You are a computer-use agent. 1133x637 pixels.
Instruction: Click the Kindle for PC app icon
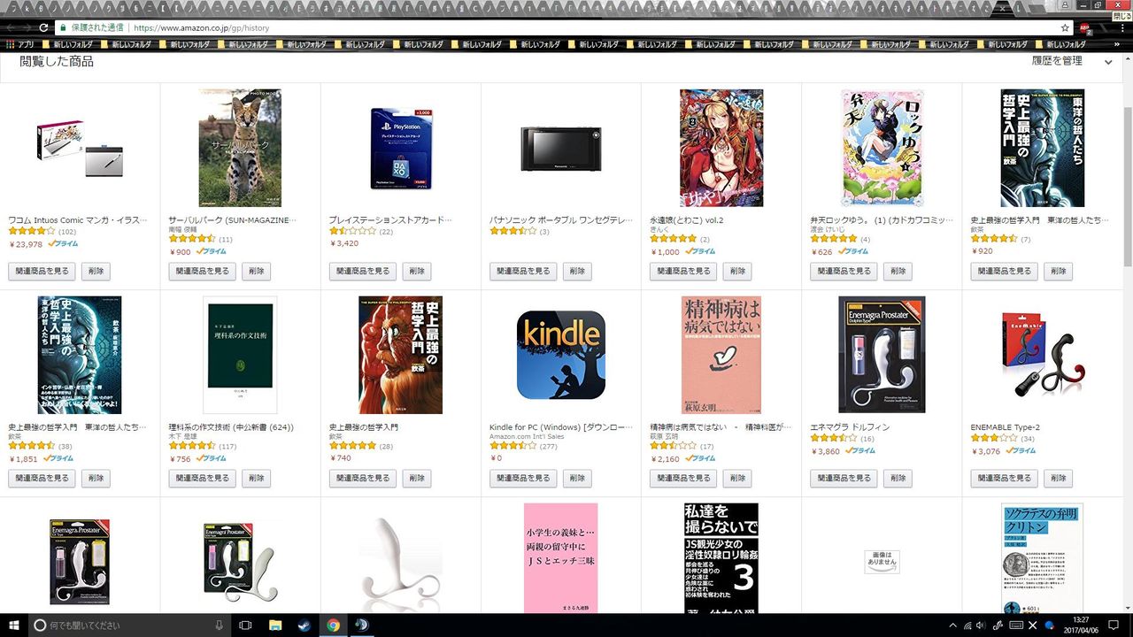point(561,355)
